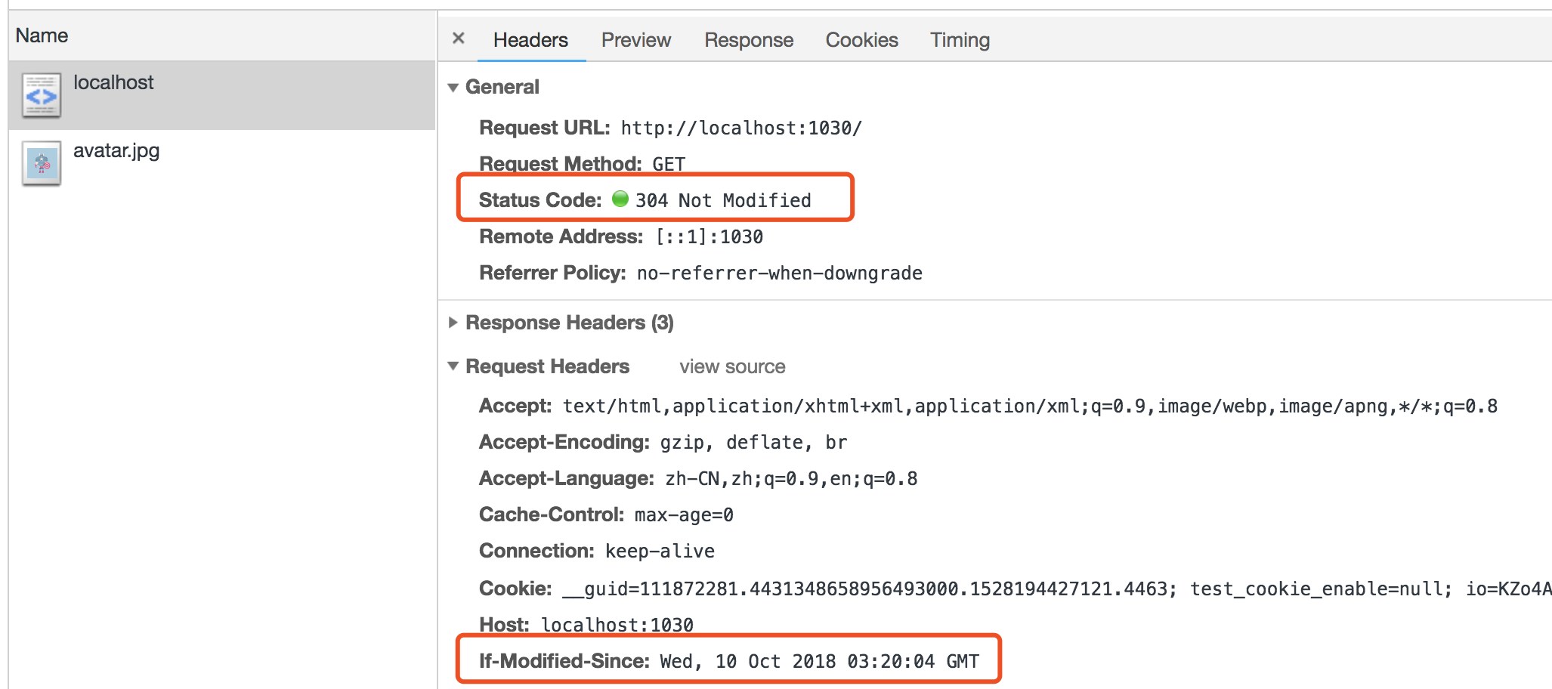Switch to the Response tab

(x=748, y=40)
